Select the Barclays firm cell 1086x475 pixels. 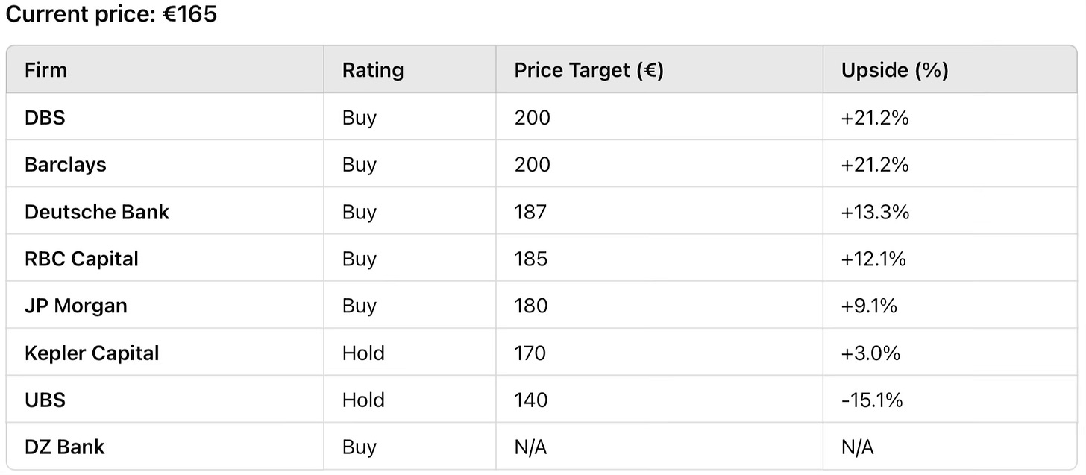pos(66,165)
